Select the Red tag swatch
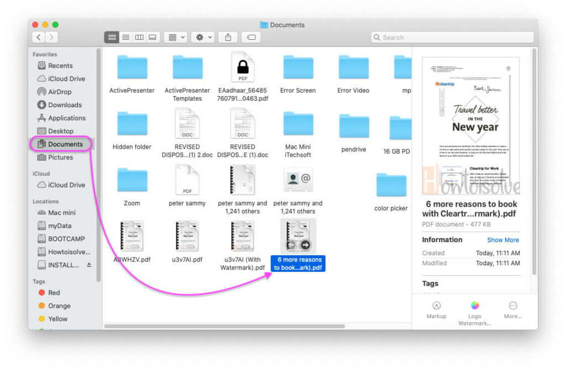Image resolution: width=566 pixels, height=367 pixels. tap(41, 292)
